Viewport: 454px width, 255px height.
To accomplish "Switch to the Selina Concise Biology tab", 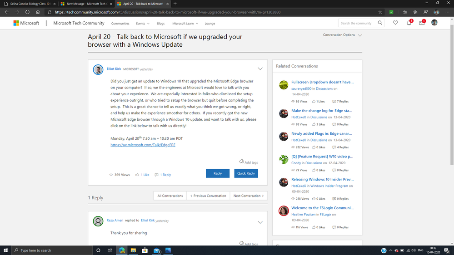I will (x=29, y=4).
